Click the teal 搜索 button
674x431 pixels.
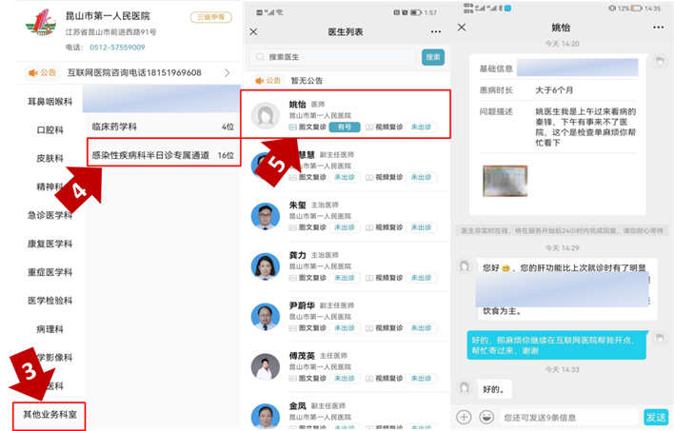pyautogui.click(x=433, y=57)
